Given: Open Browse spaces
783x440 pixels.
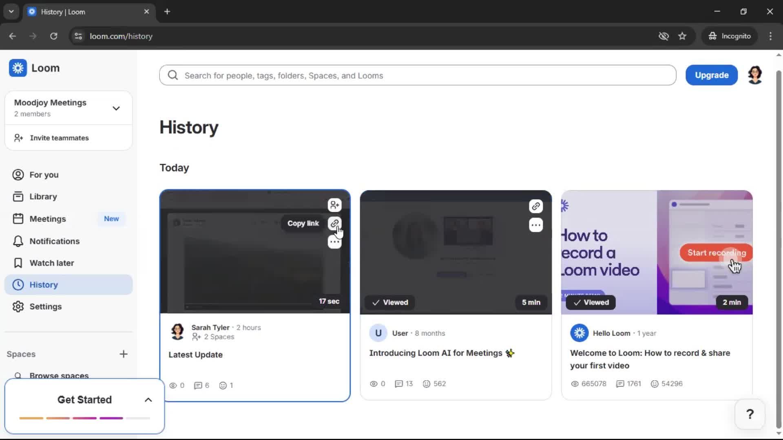Looking at the screenshot, I should 59,375.
